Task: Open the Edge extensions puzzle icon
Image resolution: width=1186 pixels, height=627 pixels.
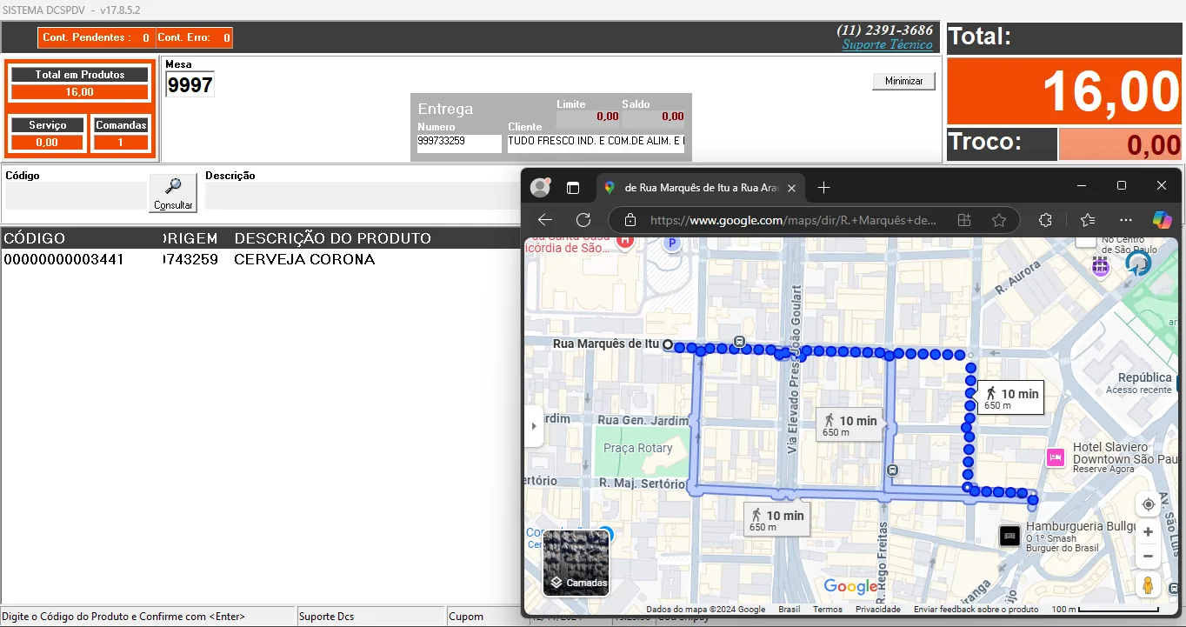Action: (x=1046, y=220)
